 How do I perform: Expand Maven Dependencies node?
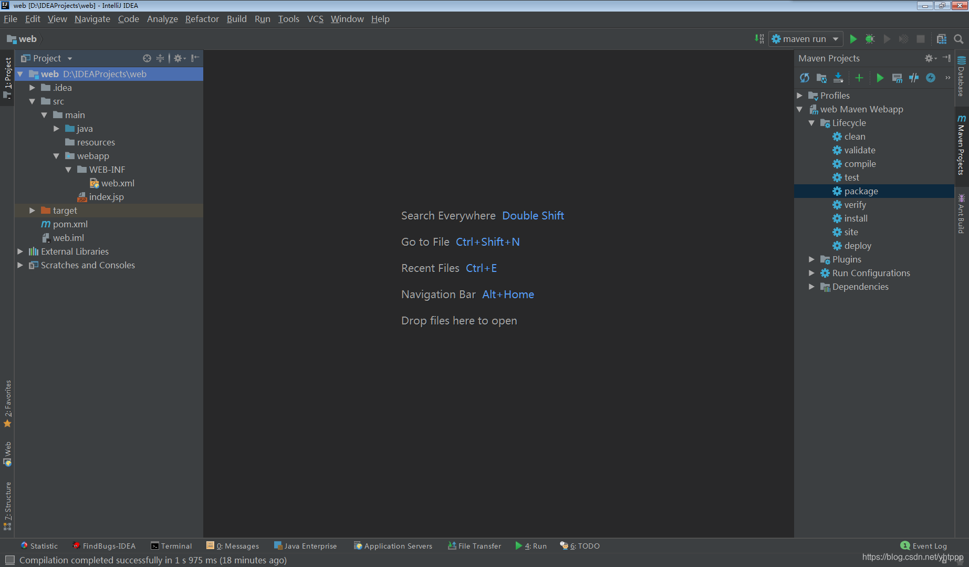812,287
